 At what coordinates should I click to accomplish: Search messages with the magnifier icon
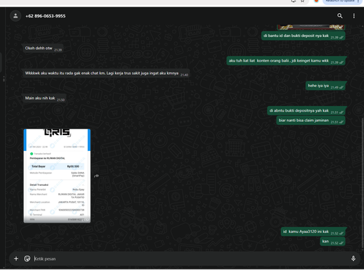click(x=340, y=16)
